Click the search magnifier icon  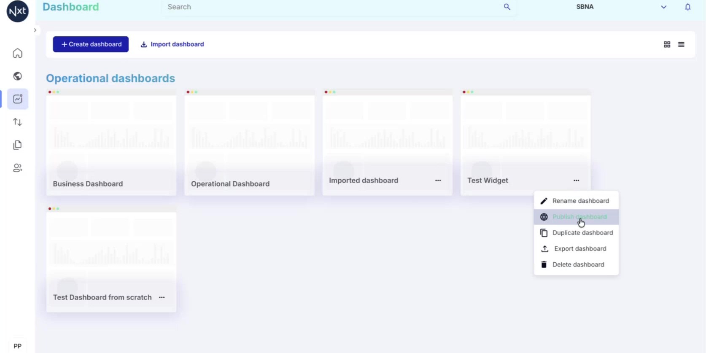507,7
